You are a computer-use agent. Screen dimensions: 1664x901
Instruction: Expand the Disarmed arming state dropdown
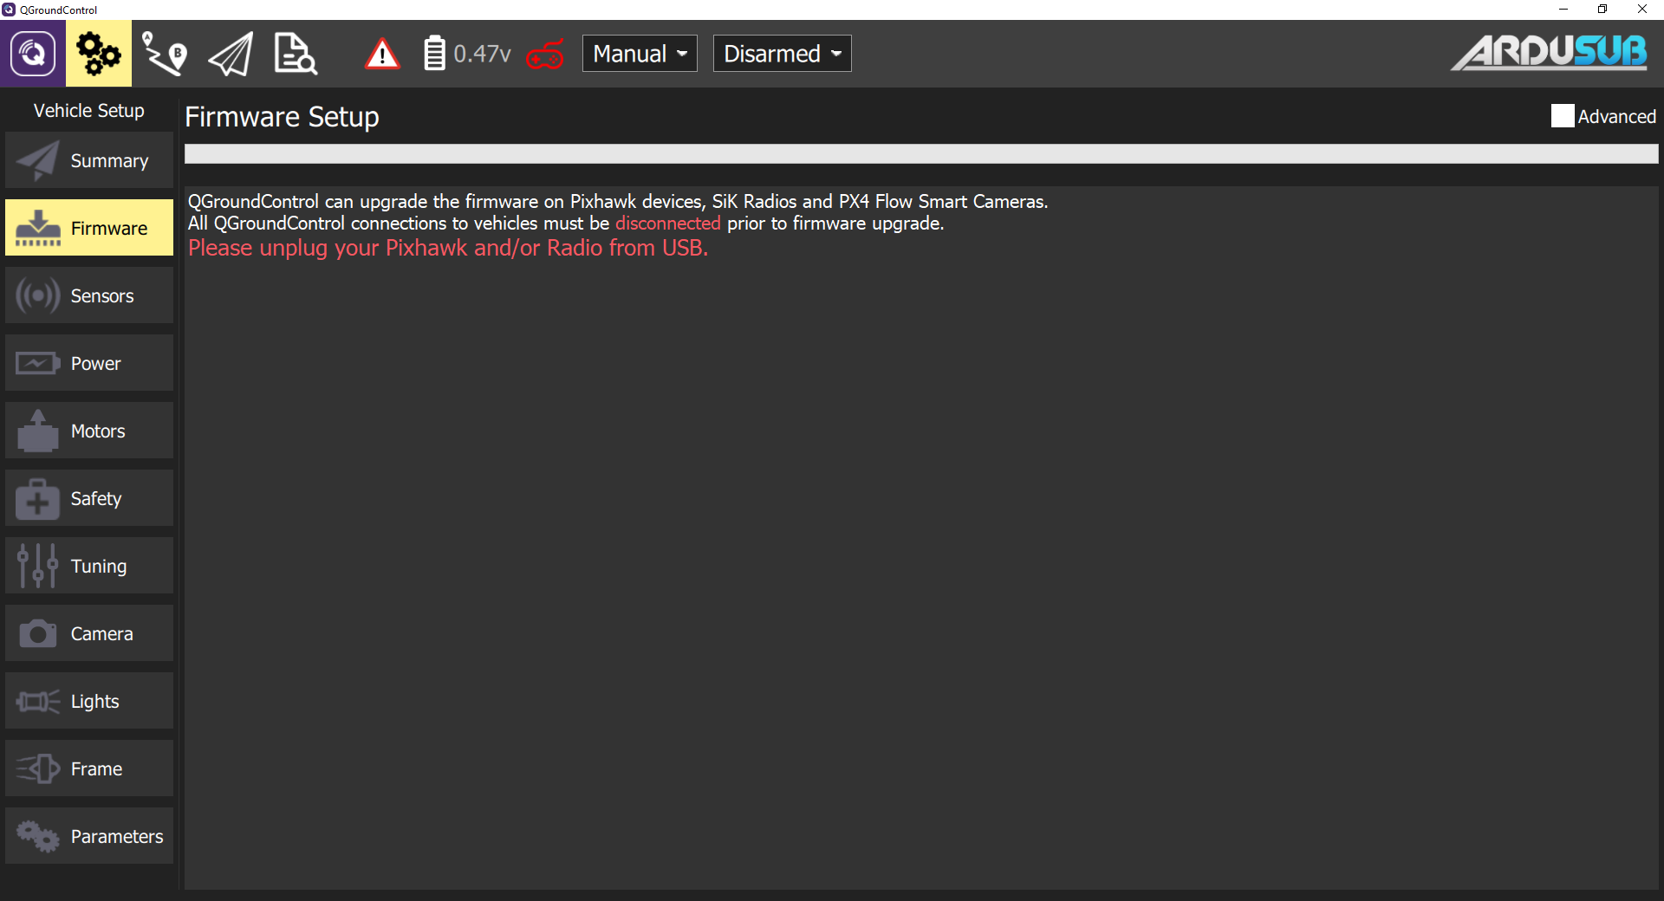(x=782, y=54)
